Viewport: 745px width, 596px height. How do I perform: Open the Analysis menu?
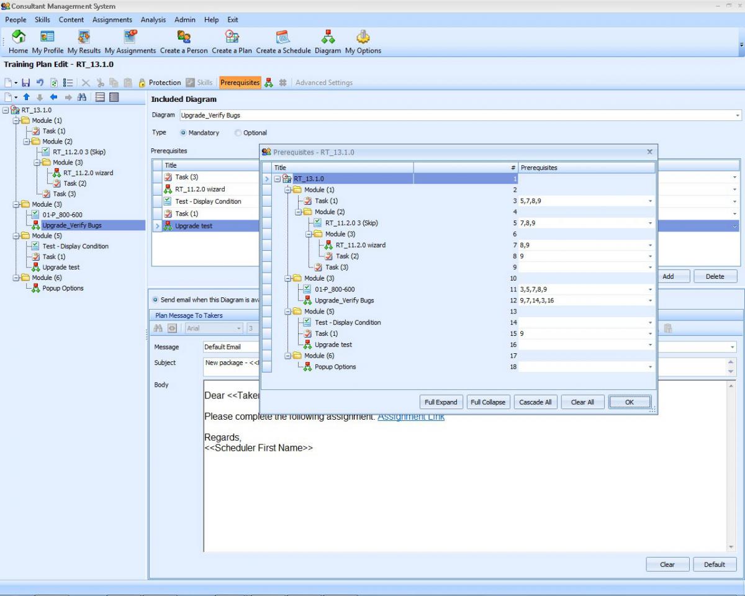[x=153, y=20]
